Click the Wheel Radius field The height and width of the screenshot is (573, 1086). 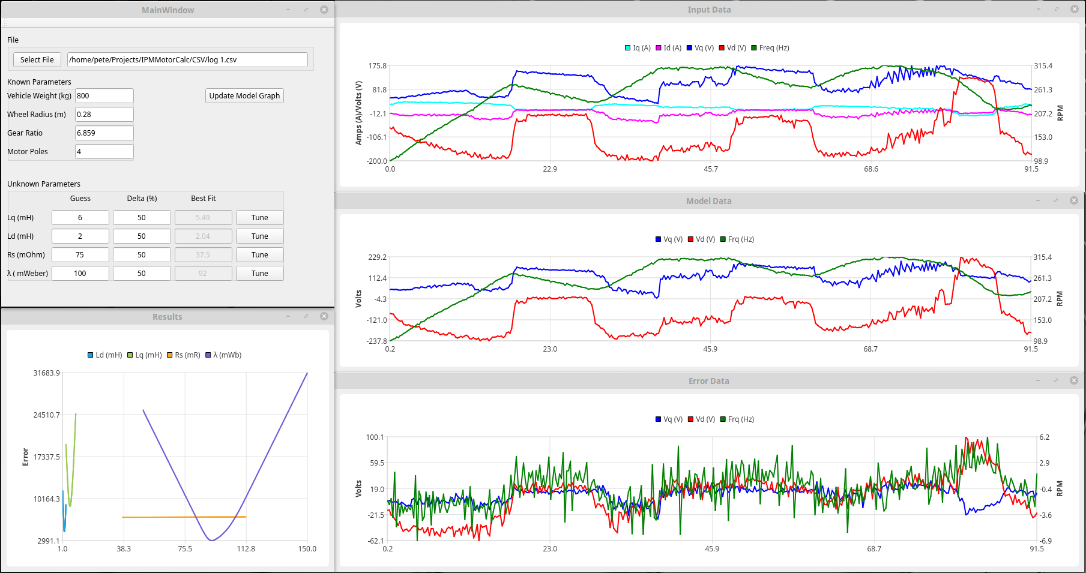[x=104, y=115]
